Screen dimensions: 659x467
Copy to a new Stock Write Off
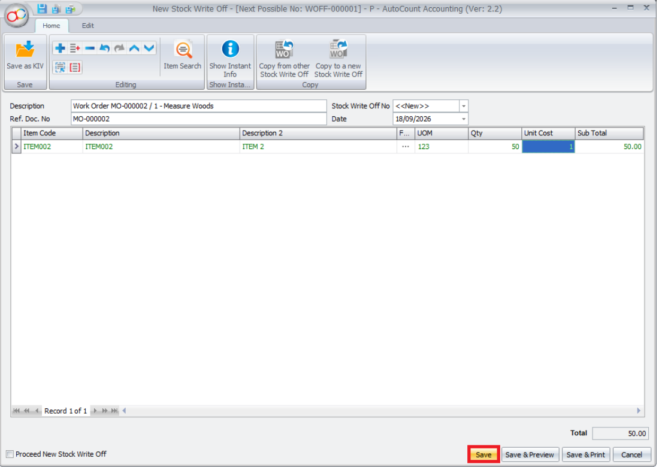click(338, 59)
